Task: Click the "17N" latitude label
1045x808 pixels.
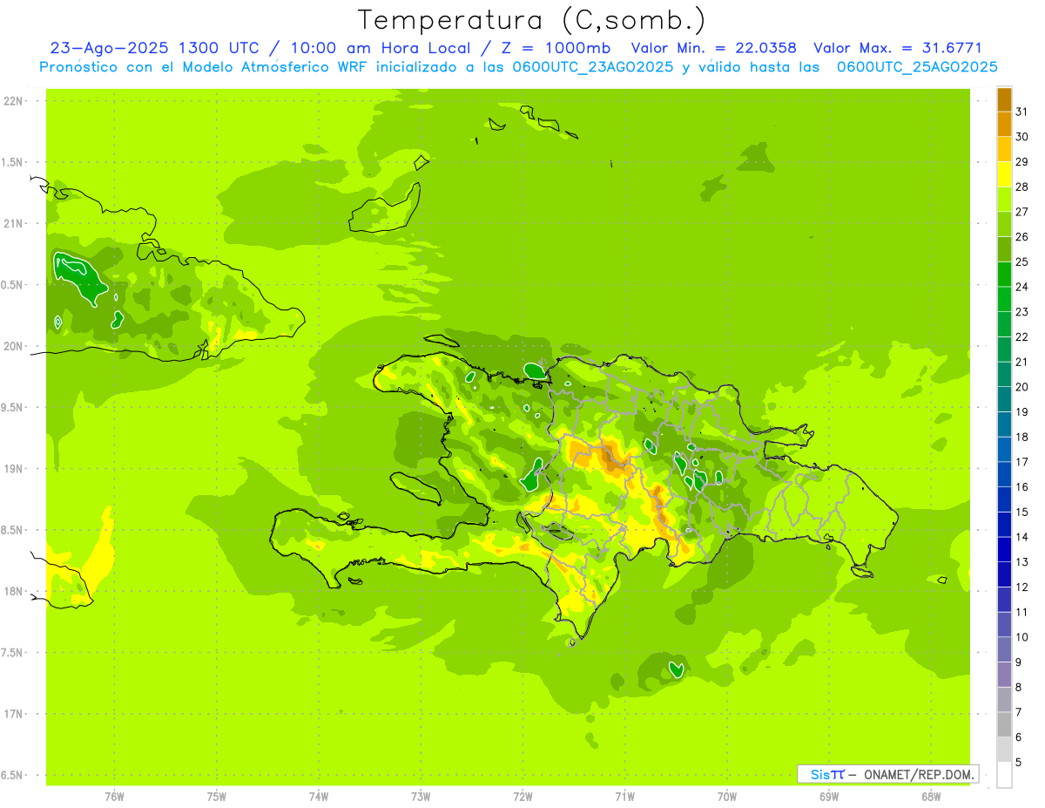Action: tap(14, 714)
